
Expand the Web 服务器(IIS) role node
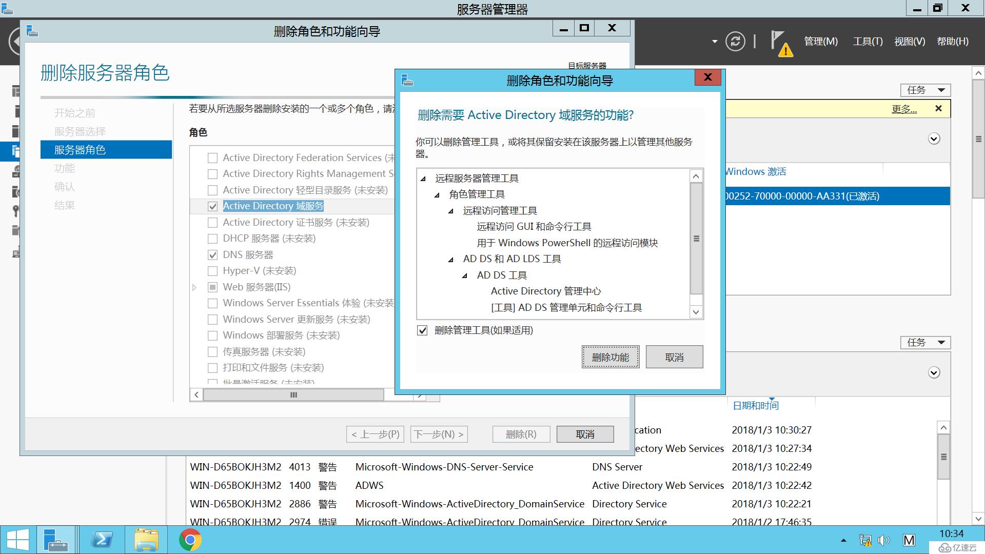click(x=194, y=287)
